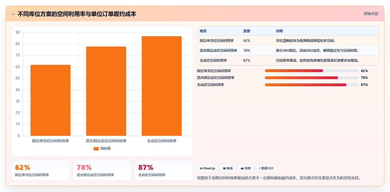Select the 进度 tag chip

coord(246,168)
